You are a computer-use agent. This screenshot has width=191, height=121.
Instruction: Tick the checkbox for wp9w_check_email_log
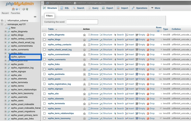tap(44, 50)
